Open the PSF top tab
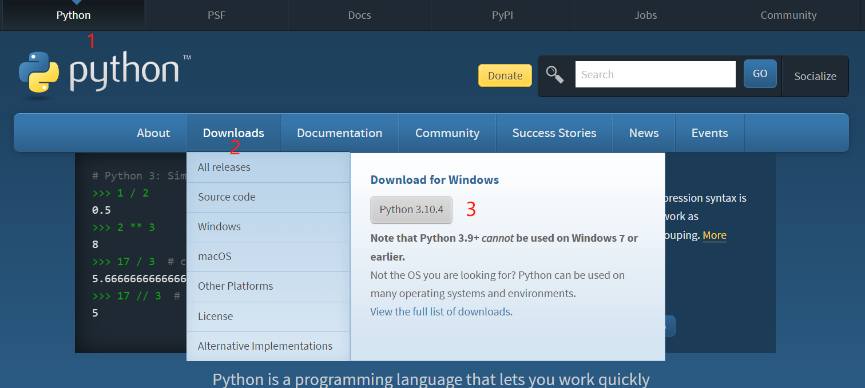This screenshot has height=388, width=865. pos(216,15)
